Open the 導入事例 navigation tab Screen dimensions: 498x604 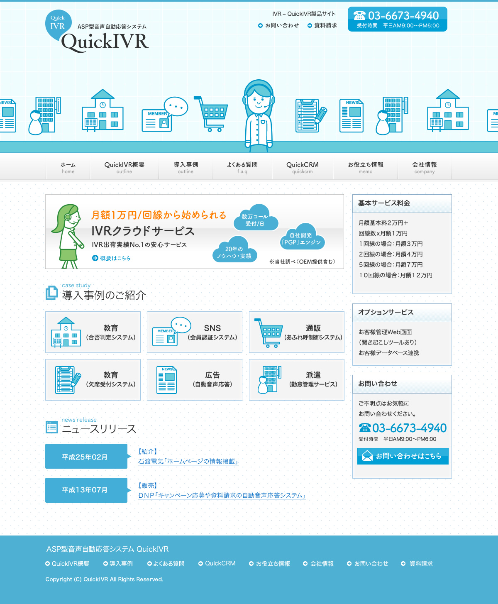click(x=186, y=168)
